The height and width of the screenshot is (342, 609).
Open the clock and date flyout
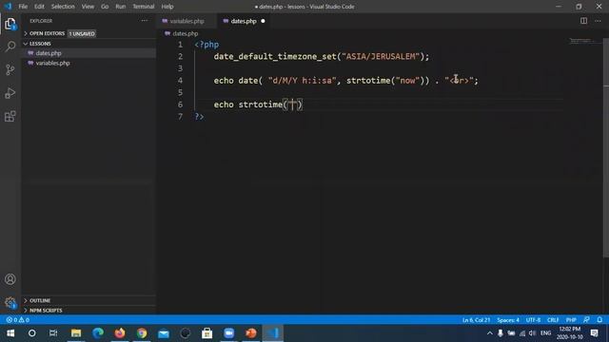570,333
